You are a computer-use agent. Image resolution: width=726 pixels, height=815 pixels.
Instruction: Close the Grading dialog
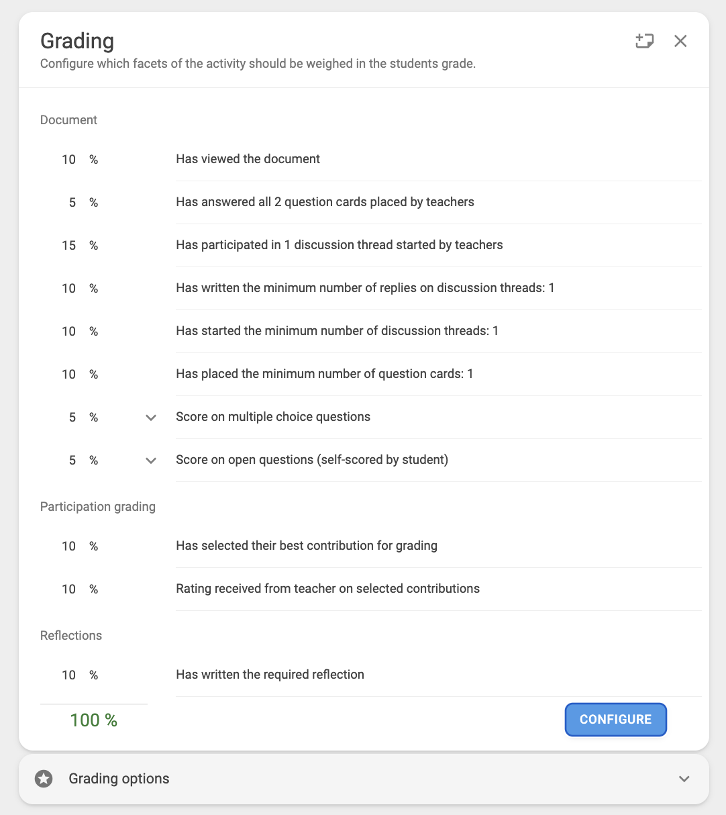680,42
